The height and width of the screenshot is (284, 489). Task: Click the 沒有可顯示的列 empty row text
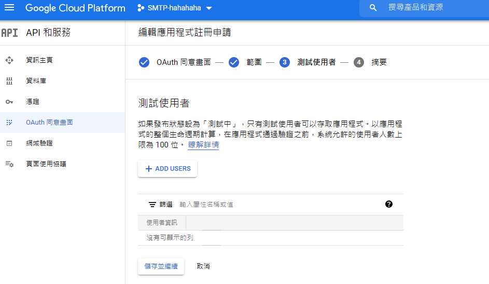tap(170, 238)
